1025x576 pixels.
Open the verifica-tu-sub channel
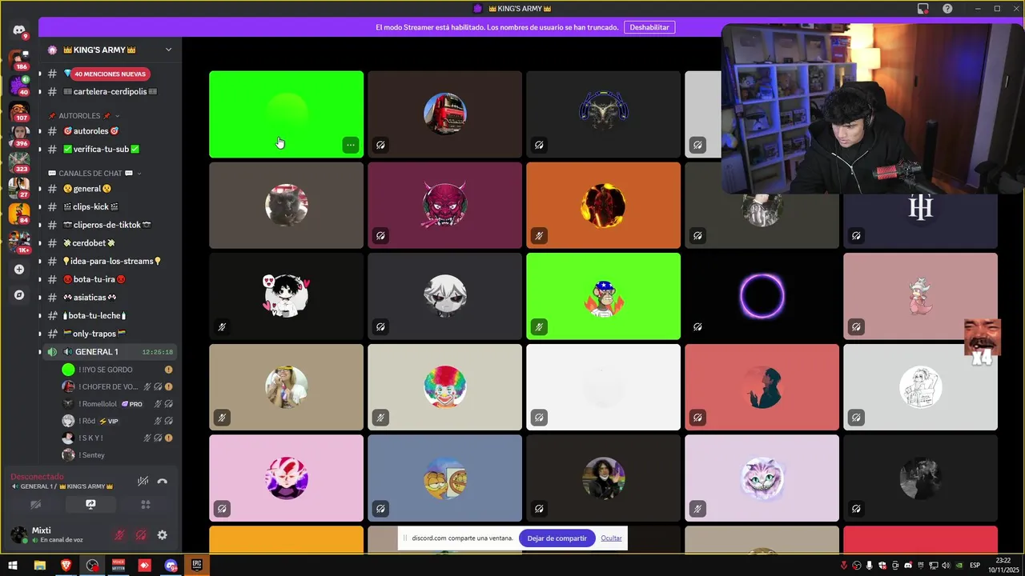[x=110, y=150]
